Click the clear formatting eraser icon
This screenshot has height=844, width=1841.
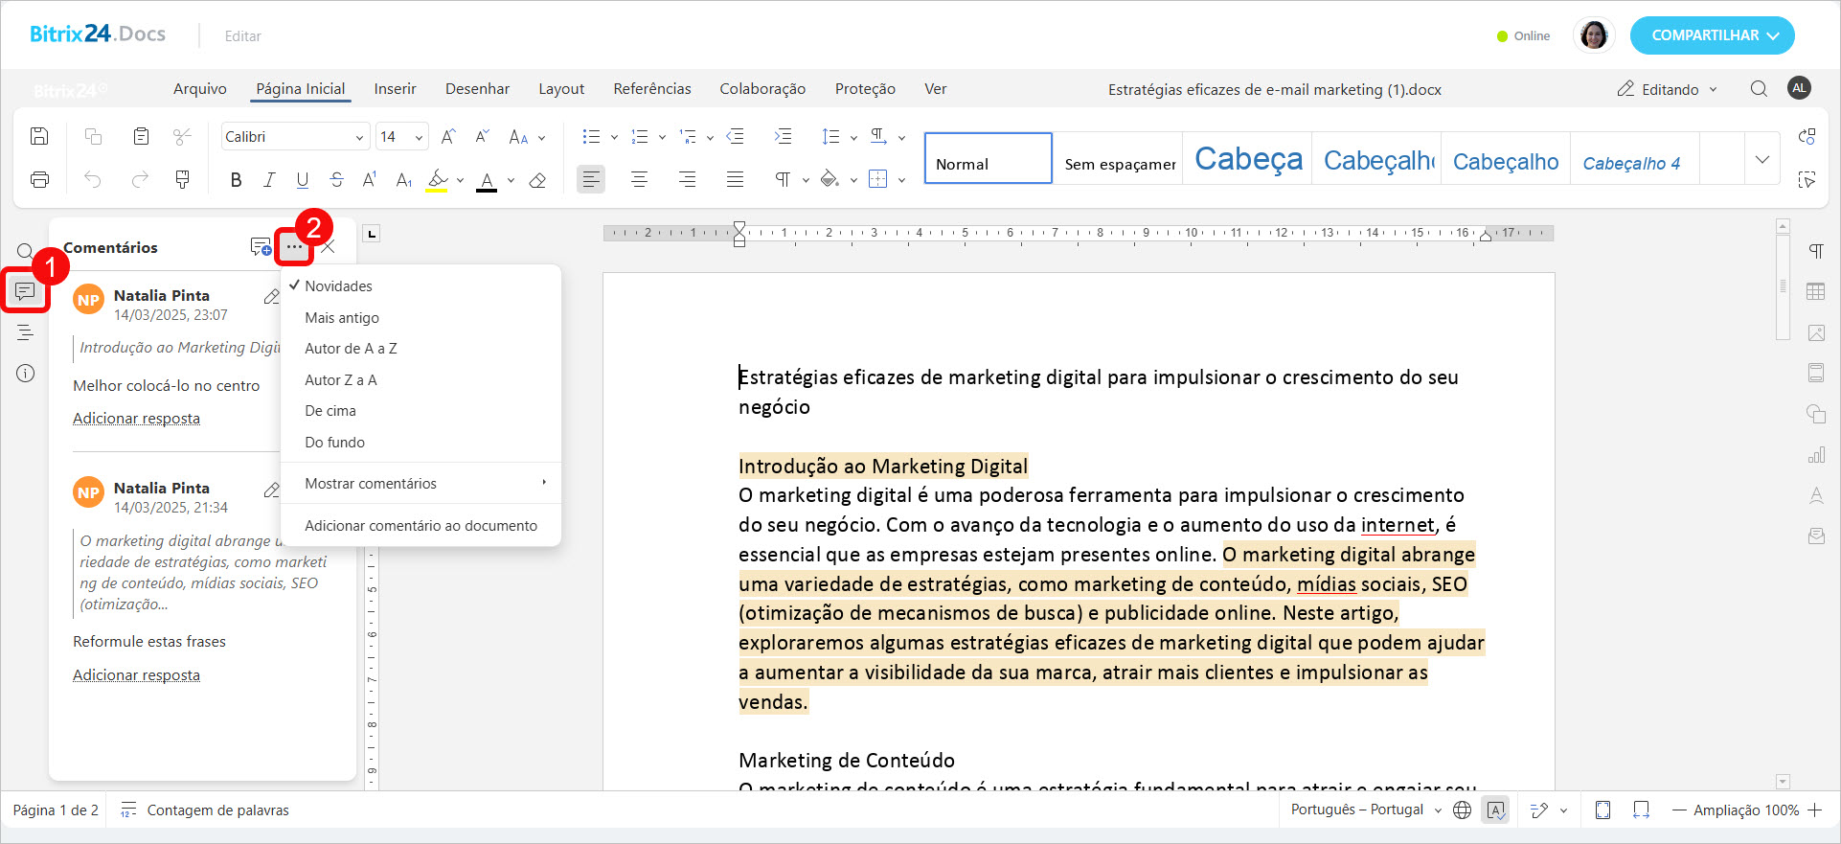(x=537, y=180)
